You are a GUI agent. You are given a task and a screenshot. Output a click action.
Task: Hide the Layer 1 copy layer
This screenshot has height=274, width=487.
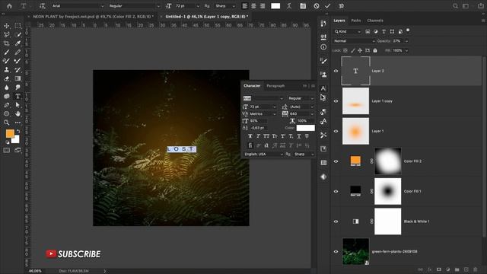click(336, 101)
